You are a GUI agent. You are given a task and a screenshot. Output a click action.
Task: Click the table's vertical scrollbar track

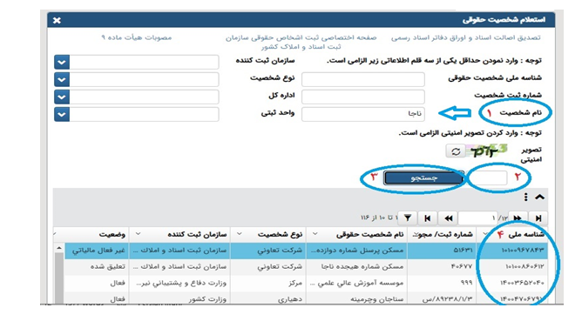(59, 278)
